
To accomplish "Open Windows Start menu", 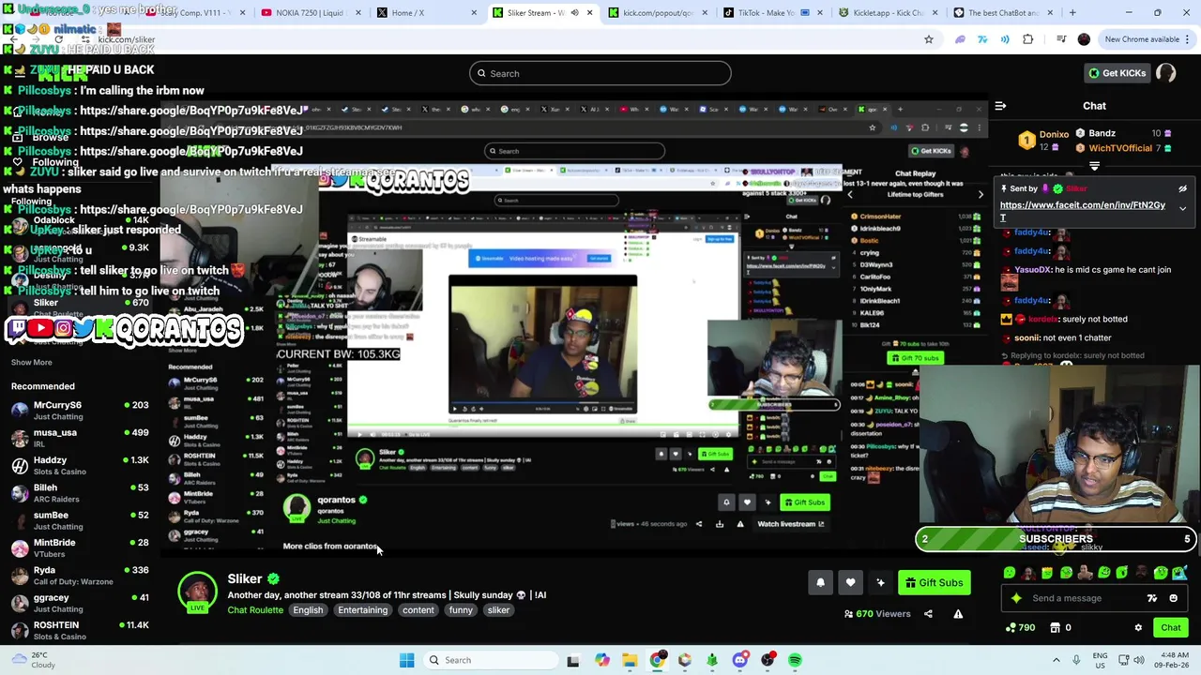I will point(406,660).
